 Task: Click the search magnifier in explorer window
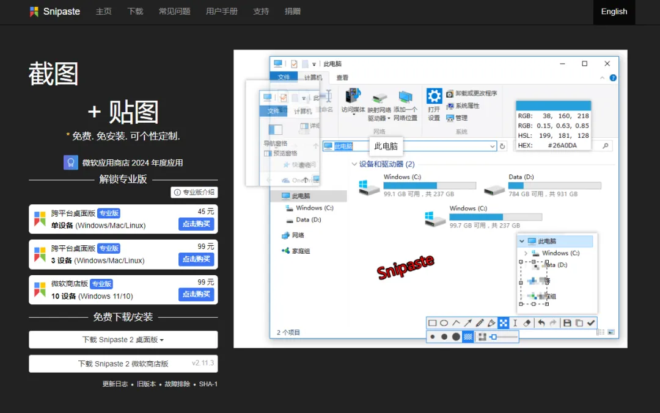(605, 146)
